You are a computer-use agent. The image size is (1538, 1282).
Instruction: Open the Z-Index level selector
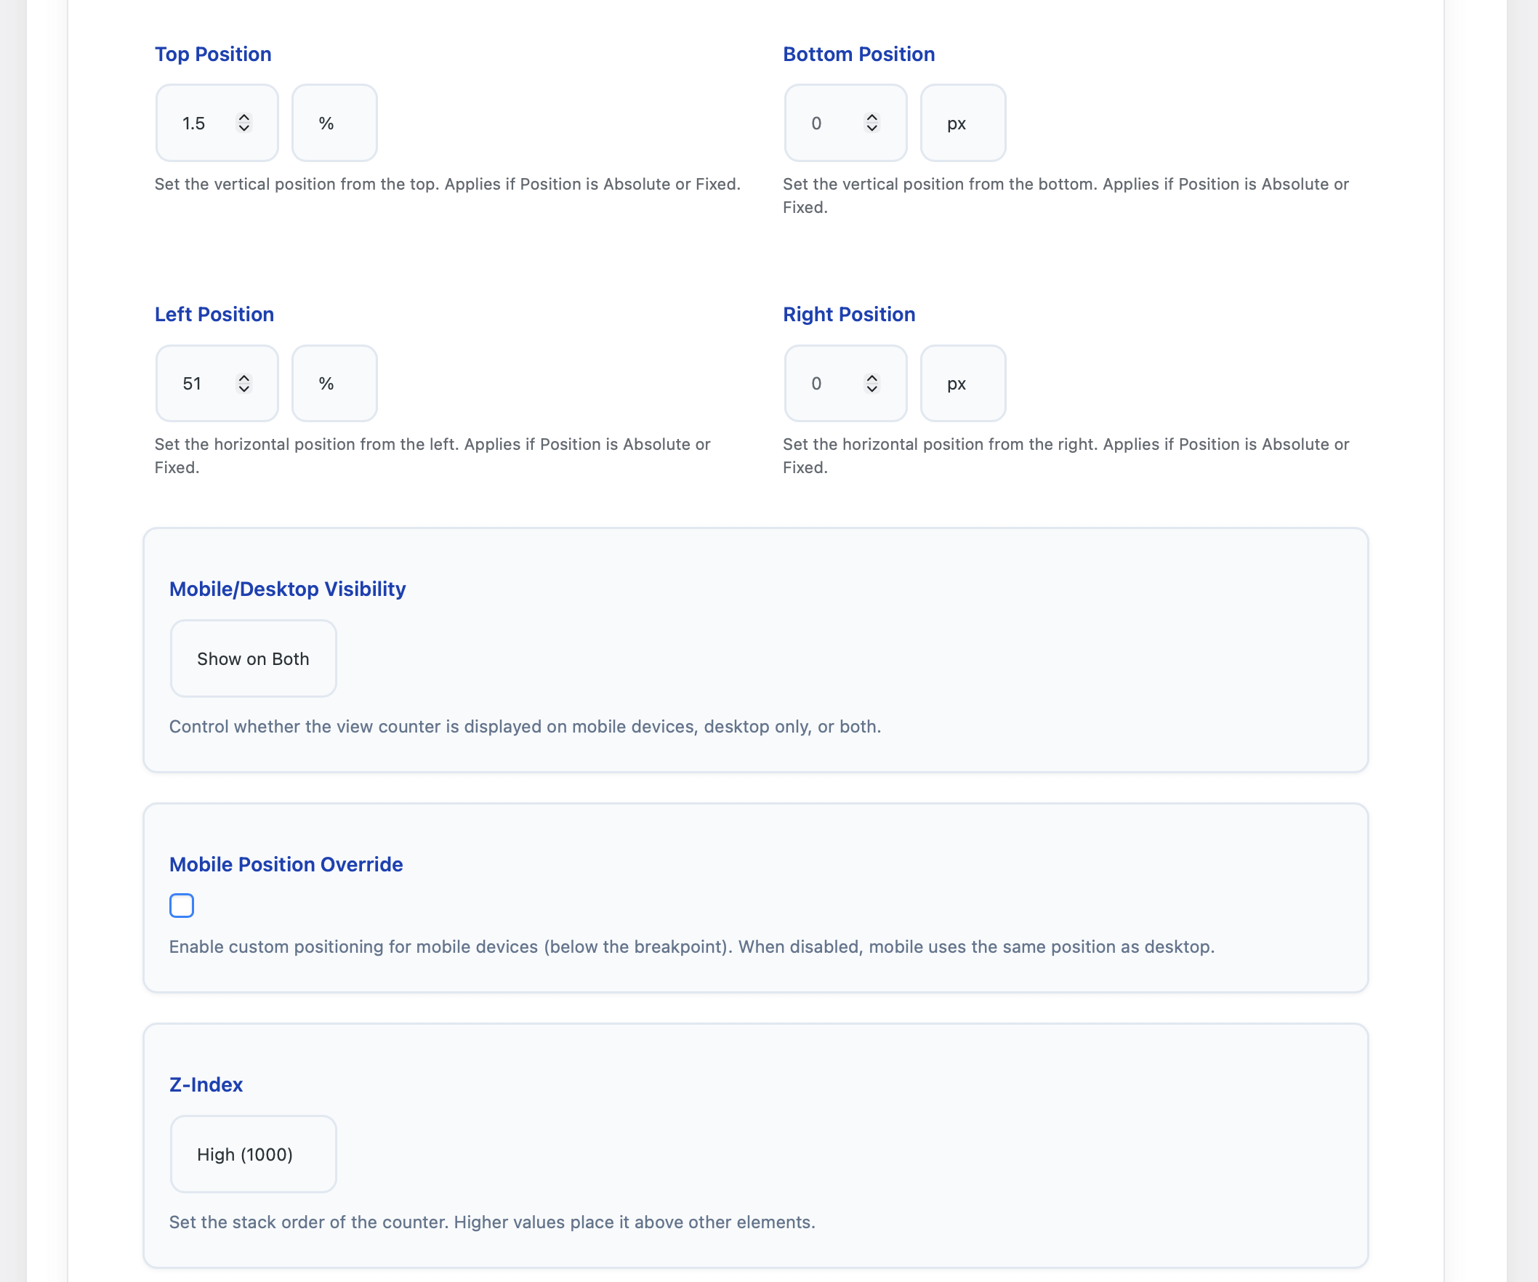coord(253,1154)
